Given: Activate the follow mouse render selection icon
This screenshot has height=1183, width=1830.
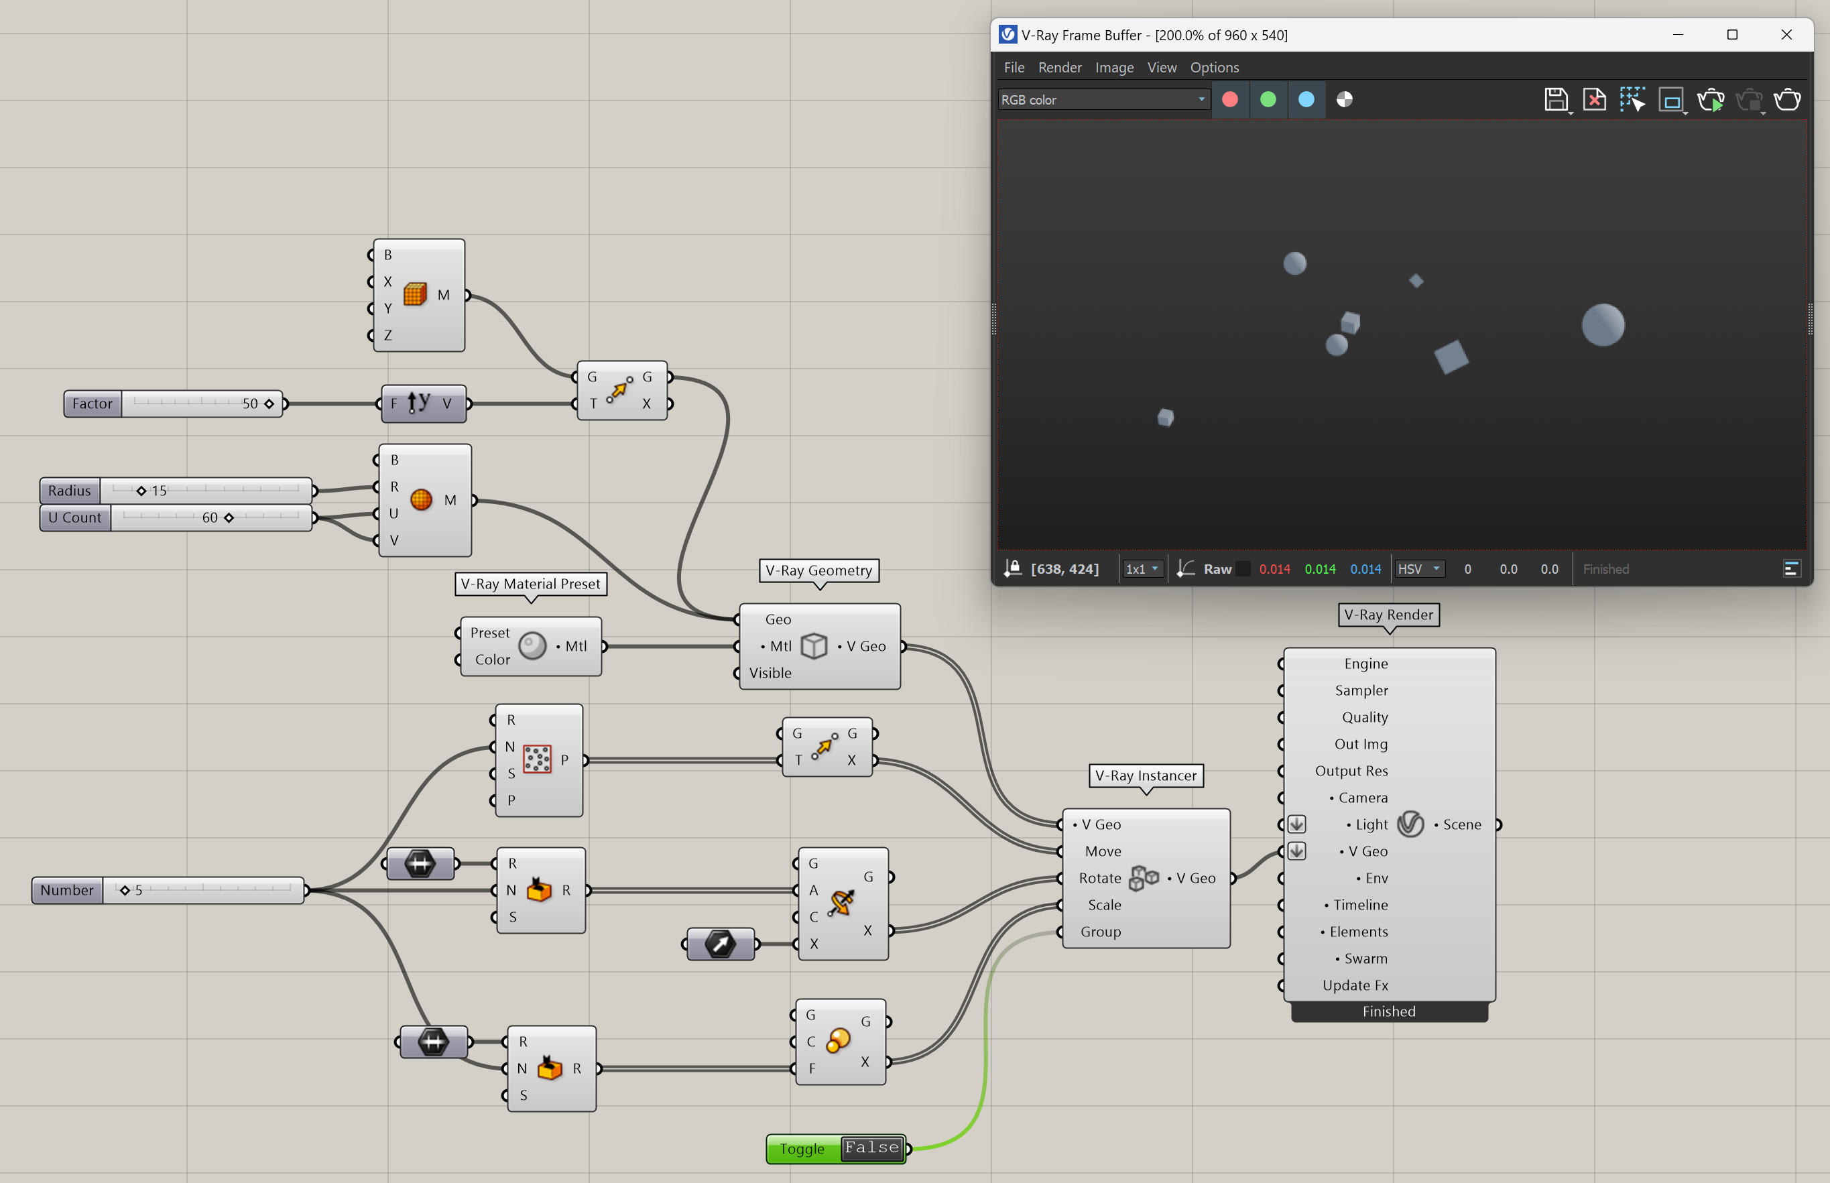Looking at the screenshot, I should pos(1632,100).
